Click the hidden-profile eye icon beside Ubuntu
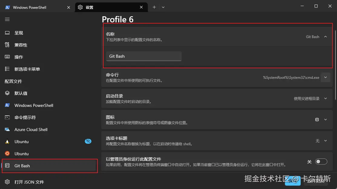 click(88, 141)
